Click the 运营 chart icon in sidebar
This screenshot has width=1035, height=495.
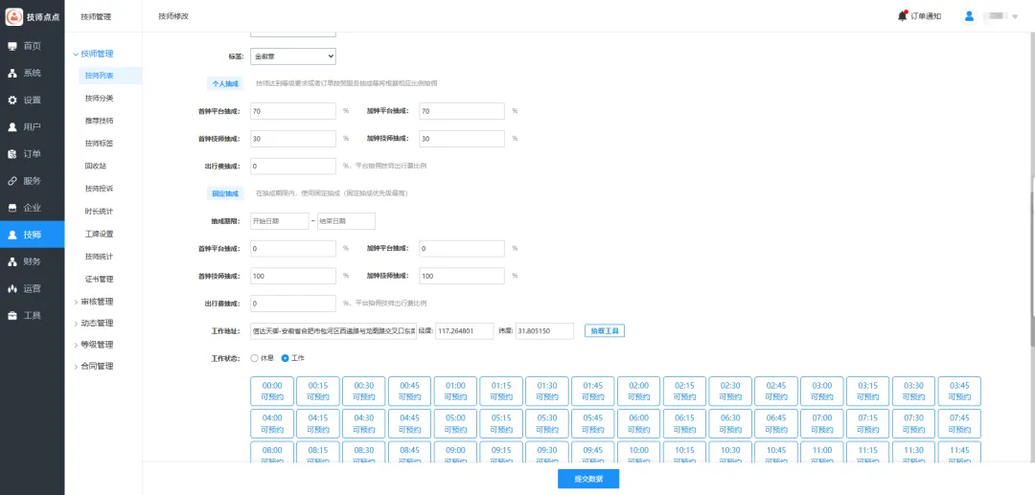coord(12,288)
